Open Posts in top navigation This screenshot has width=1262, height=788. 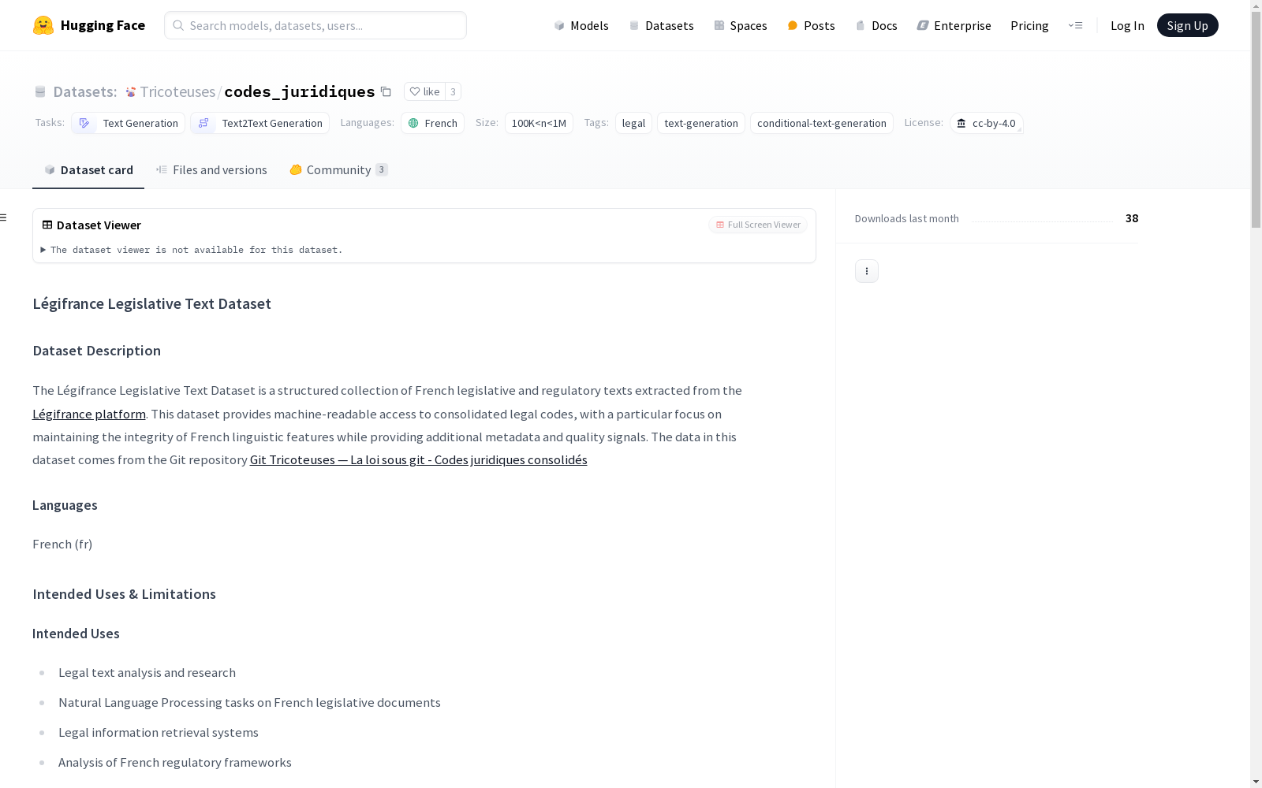(x=811, y=25)
